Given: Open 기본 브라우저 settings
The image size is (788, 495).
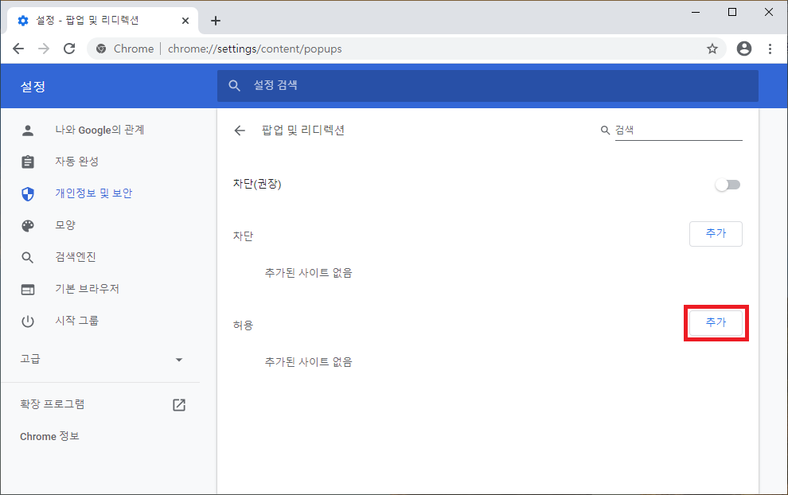Looking at the screenshot, I should coord(87,289).
